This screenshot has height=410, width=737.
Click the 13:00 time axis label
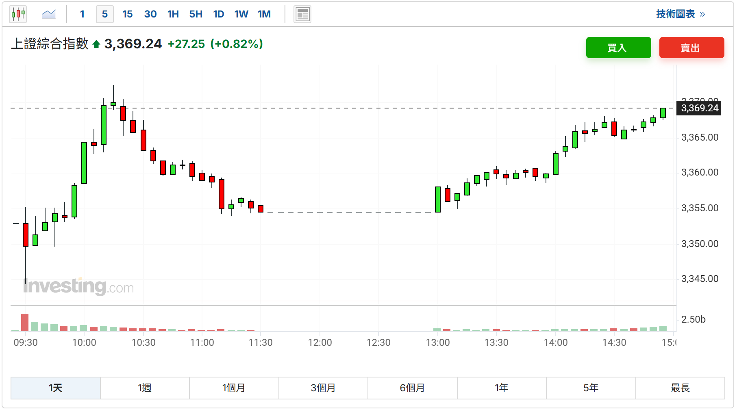click(438, 343)
